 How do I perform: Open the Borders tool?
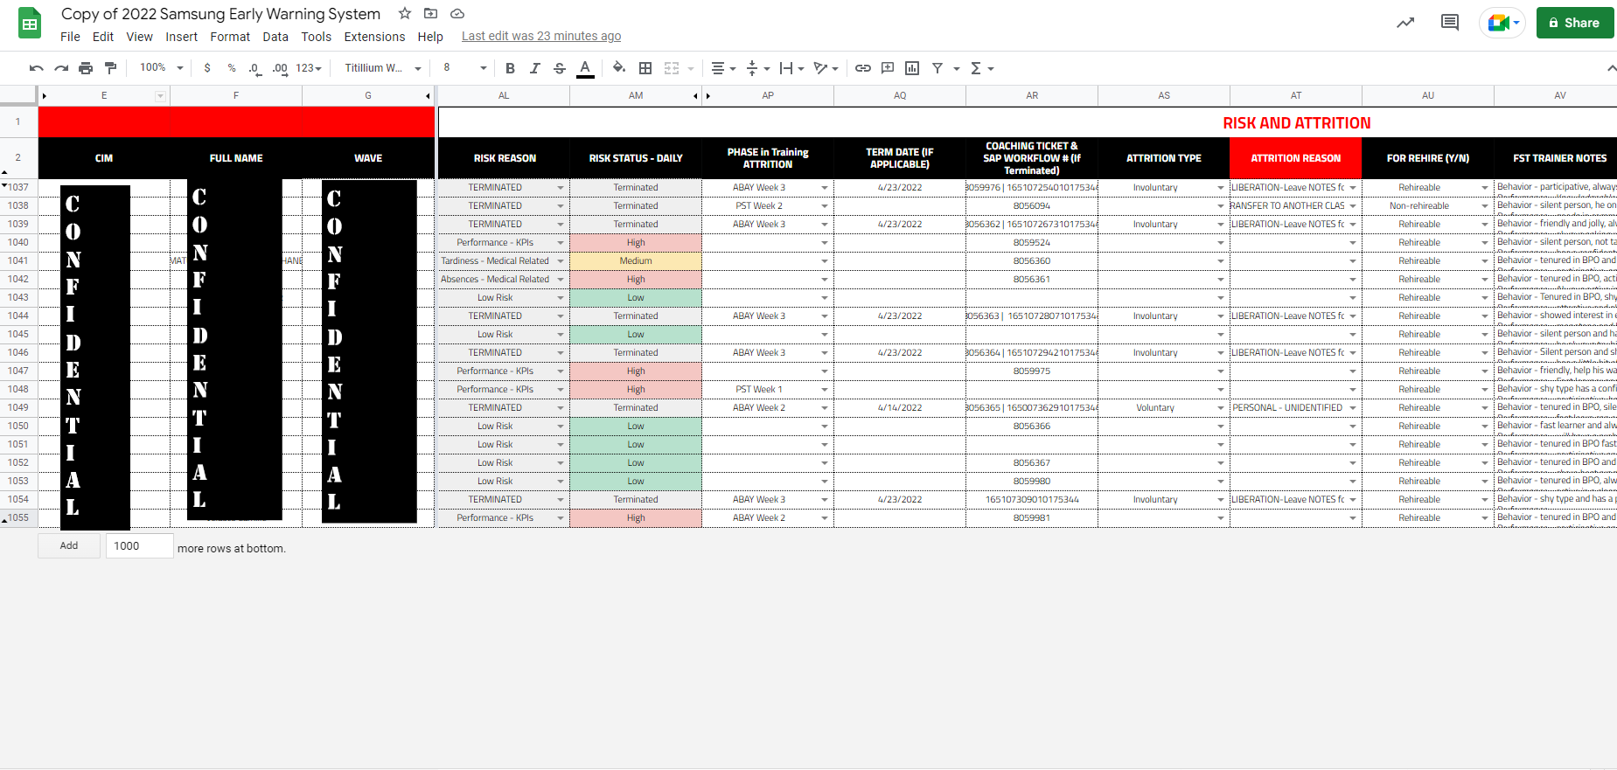(x=645, y=68)
